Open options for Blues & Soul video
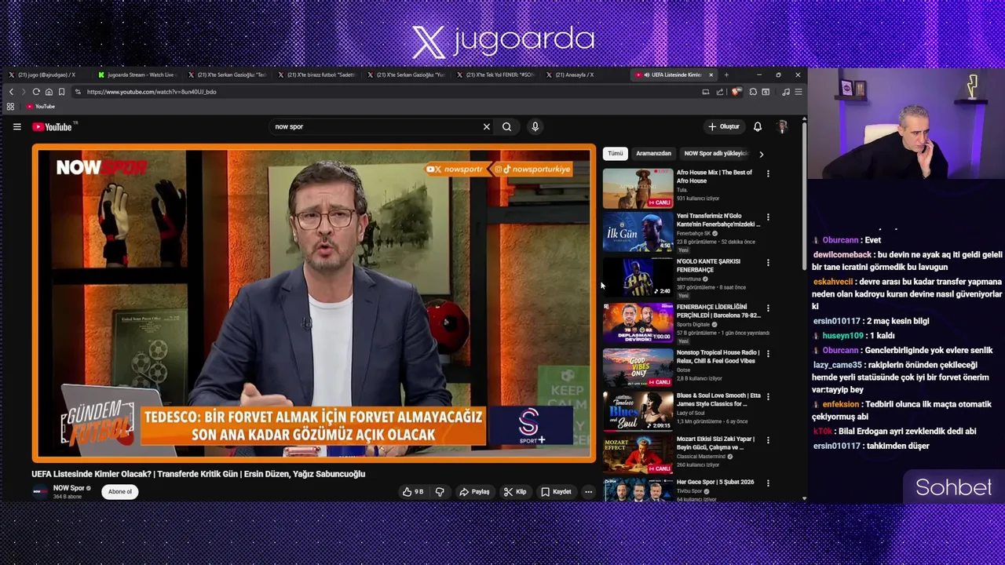Screen dimensions: 1005x565 click(x=768, y=397)
